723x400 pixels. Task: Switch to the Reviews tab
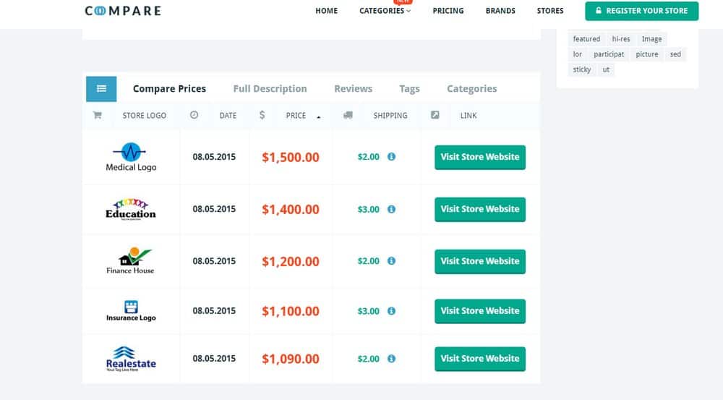click(x=353, y=89)
